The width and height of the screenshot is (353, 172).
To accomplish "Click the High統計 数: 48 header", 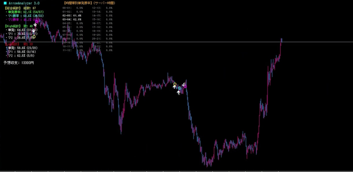I will coord(19,26).
